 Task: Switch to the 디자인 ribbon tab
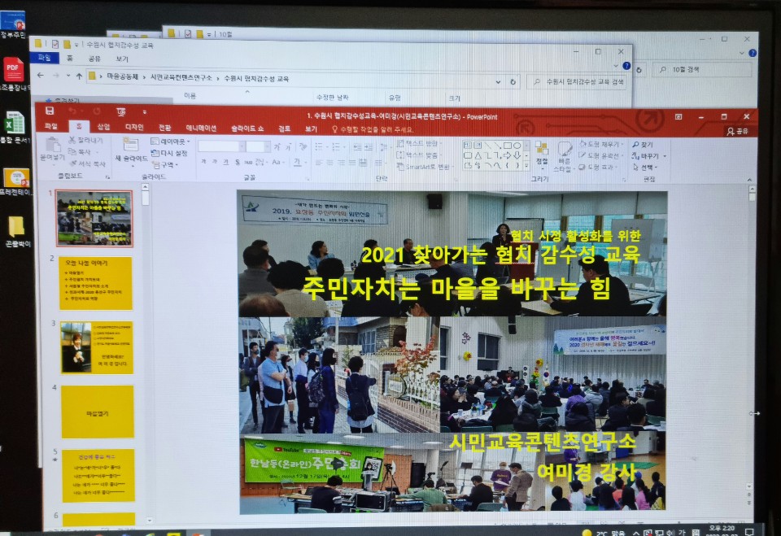pos(134,127)
